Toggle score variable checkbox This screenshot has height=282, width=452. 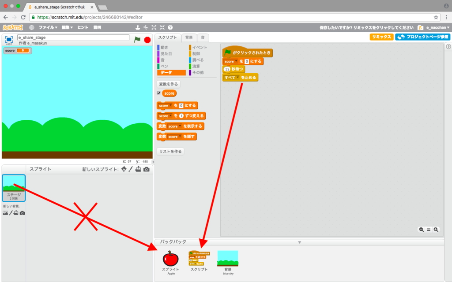click(x=158, y=93)
